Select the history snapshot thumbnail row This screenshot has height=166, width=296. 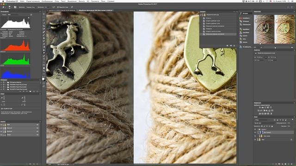[218, 15]
